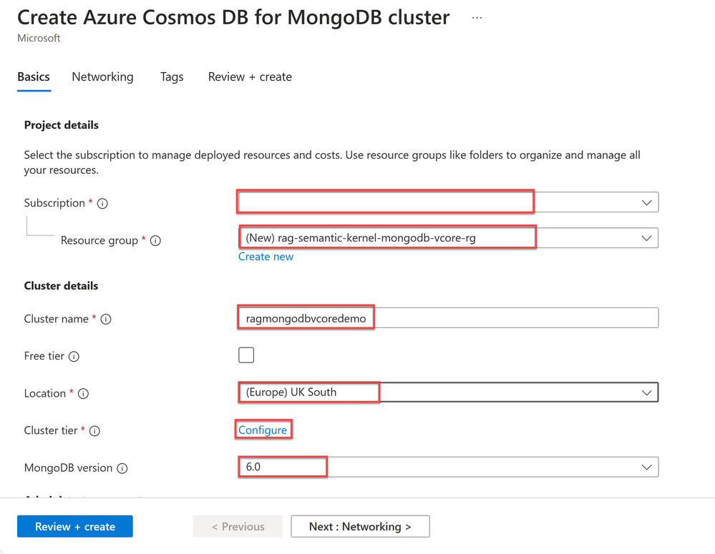
Task: Show the MongoDB version info icon
Action: point(122,468)
